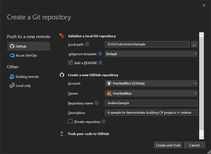Browse for local path with ellipsis button
The height and width of the screenshot is (154, 211).
(x=194, y=44)
